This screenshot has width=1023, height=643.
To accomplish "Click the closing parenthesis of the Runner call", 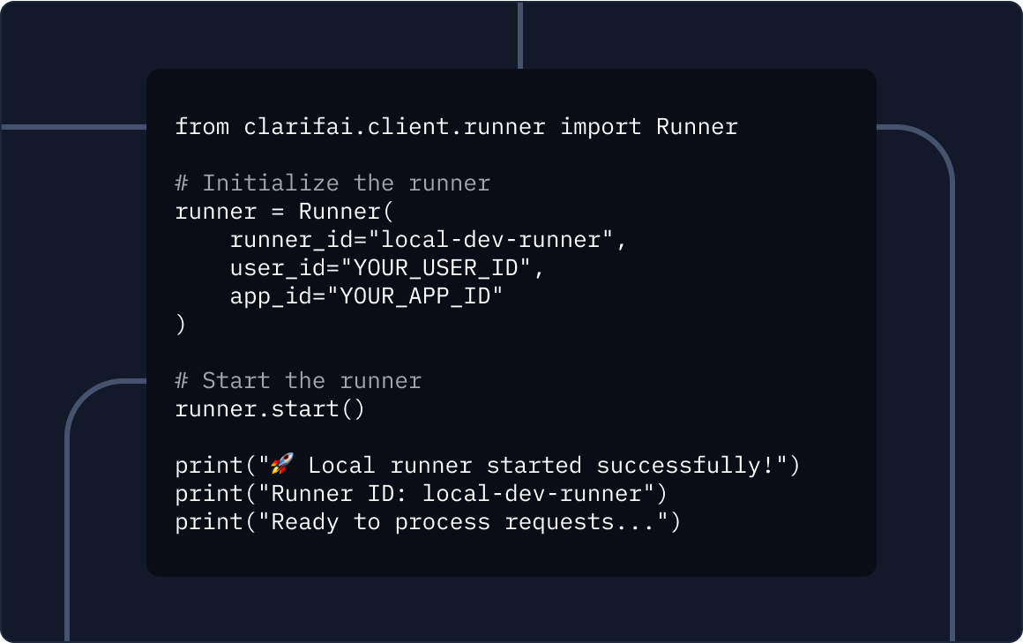I will click(x=181, y=325).
